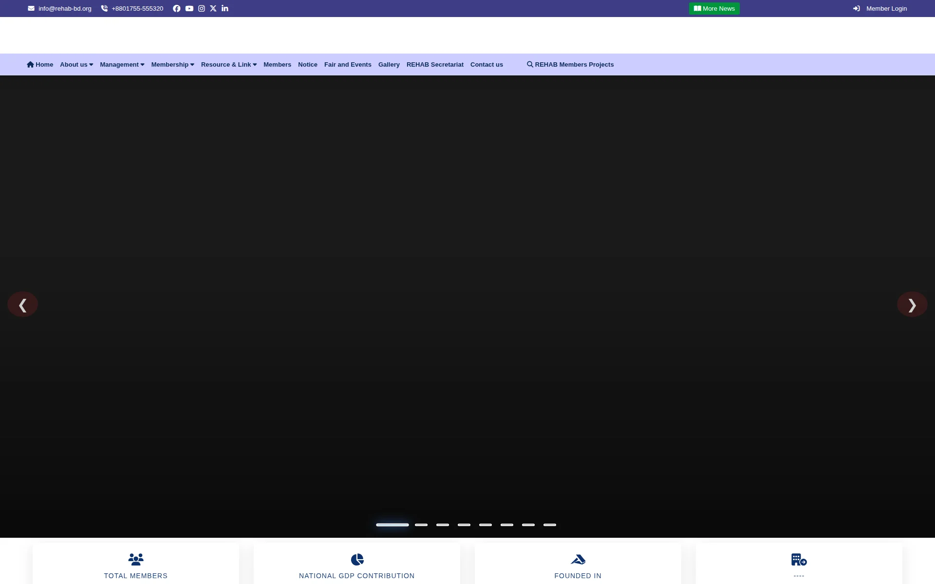Click the Founded In icon

pos(578,559)
